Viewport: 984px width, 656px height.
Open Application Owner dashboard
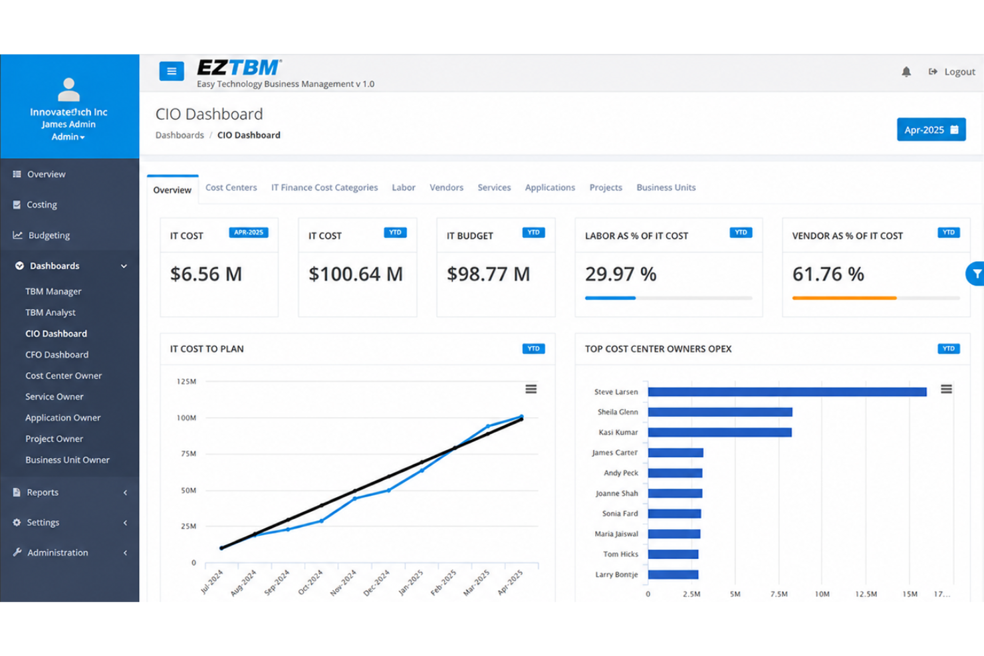(62, 418)
